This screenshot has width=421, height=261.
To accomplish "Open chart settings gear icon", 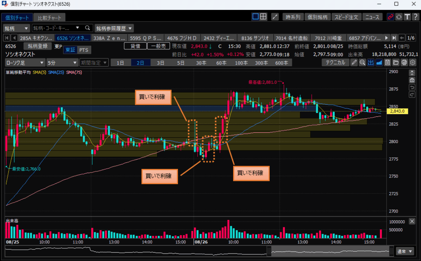I will [x=413, y=62].
